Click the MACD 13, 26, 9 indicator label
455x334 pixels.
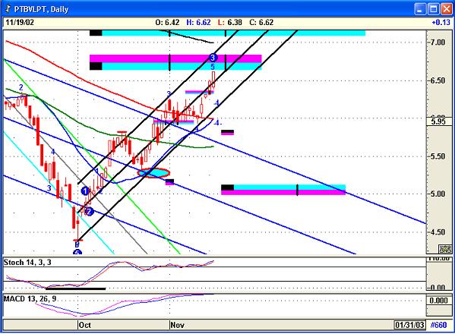point(30,298)
